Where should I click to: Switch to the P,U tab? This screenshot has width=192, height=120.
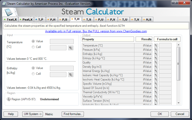click(x=100, y=19)
